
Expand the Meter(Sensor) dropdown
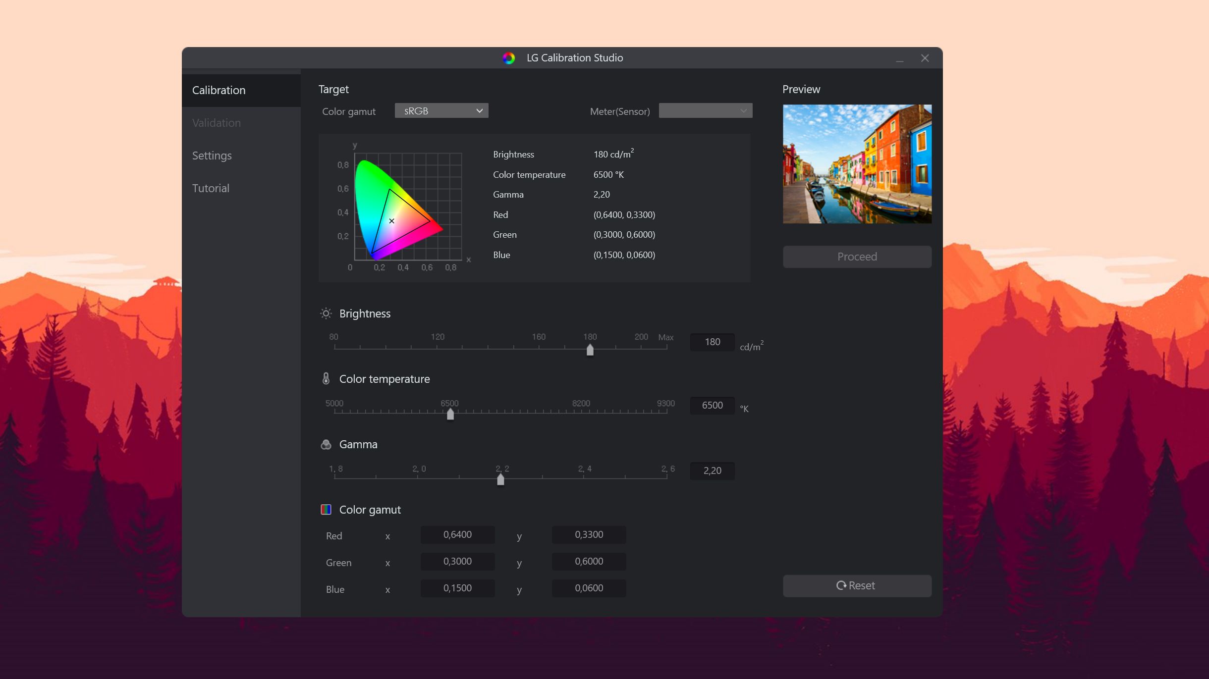click(x=706, y=111)
